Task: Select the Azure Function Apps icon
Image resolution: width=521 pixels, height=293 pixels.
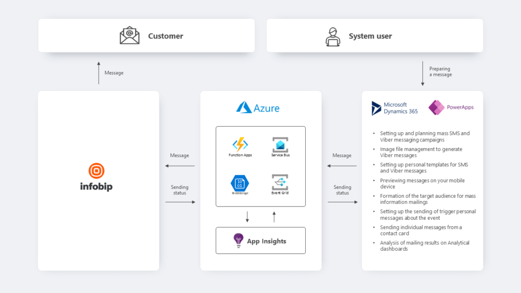Action: (239, 144)
